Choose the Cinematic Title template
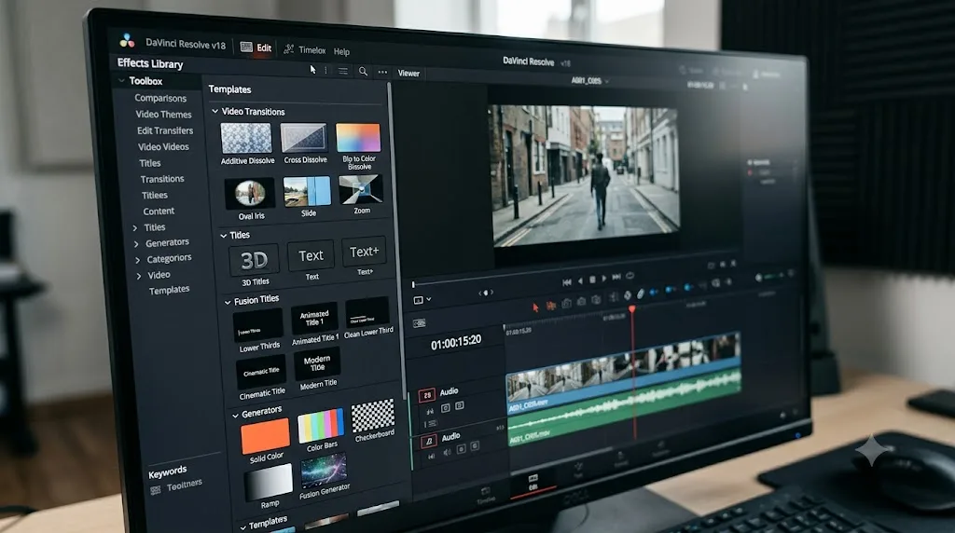 click(x=261, y=372)
